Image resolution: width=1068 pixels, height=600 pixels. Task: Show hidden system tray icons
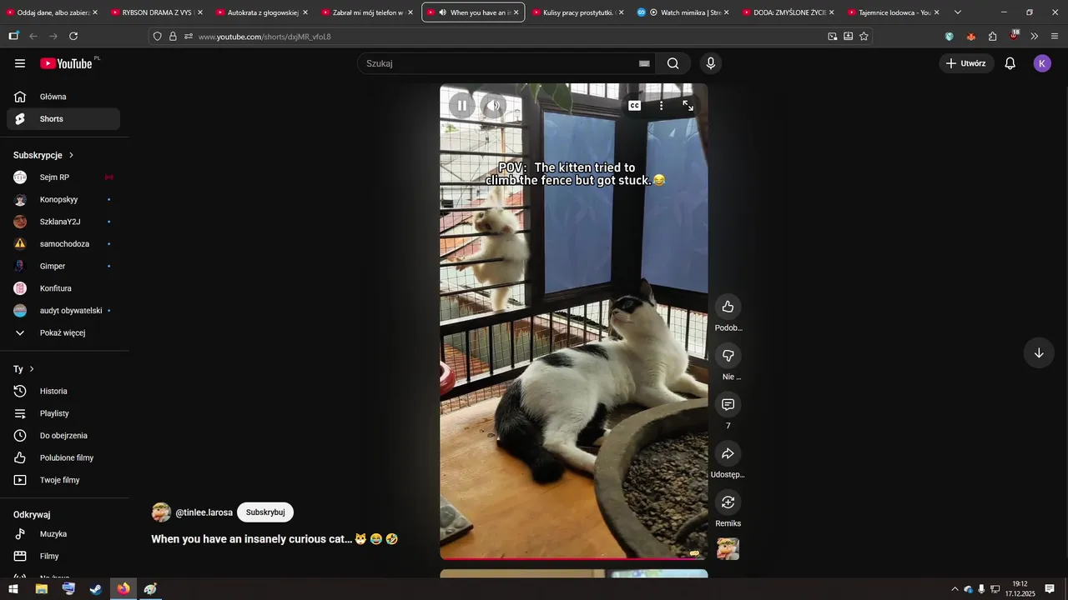pos(955,589)
